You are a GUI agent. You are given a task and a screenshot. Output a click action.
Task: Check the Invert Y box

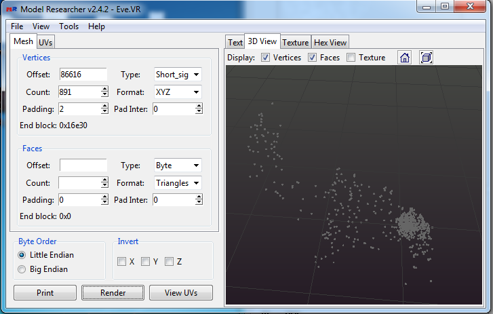click(x=145, y=261)
